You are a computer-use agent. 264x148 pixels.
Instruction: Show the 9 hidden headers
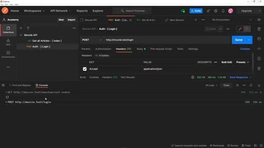point(102,55)
